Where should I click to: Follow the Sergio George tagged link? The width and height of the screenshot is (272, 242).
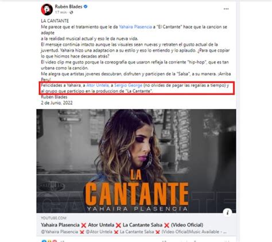click(129, 85)
